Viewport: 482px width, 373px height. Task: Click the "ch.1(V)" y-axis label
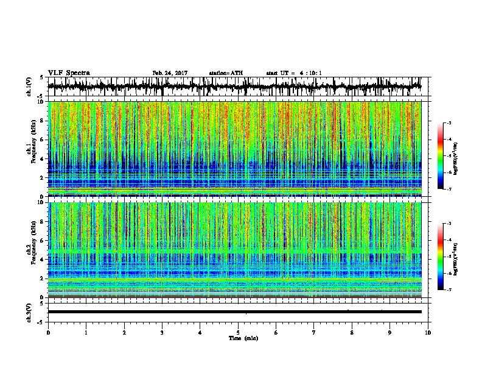(x=29, y=87)
